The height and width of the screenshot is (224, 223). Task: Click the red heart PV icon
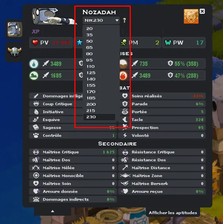tap(35, 43)
